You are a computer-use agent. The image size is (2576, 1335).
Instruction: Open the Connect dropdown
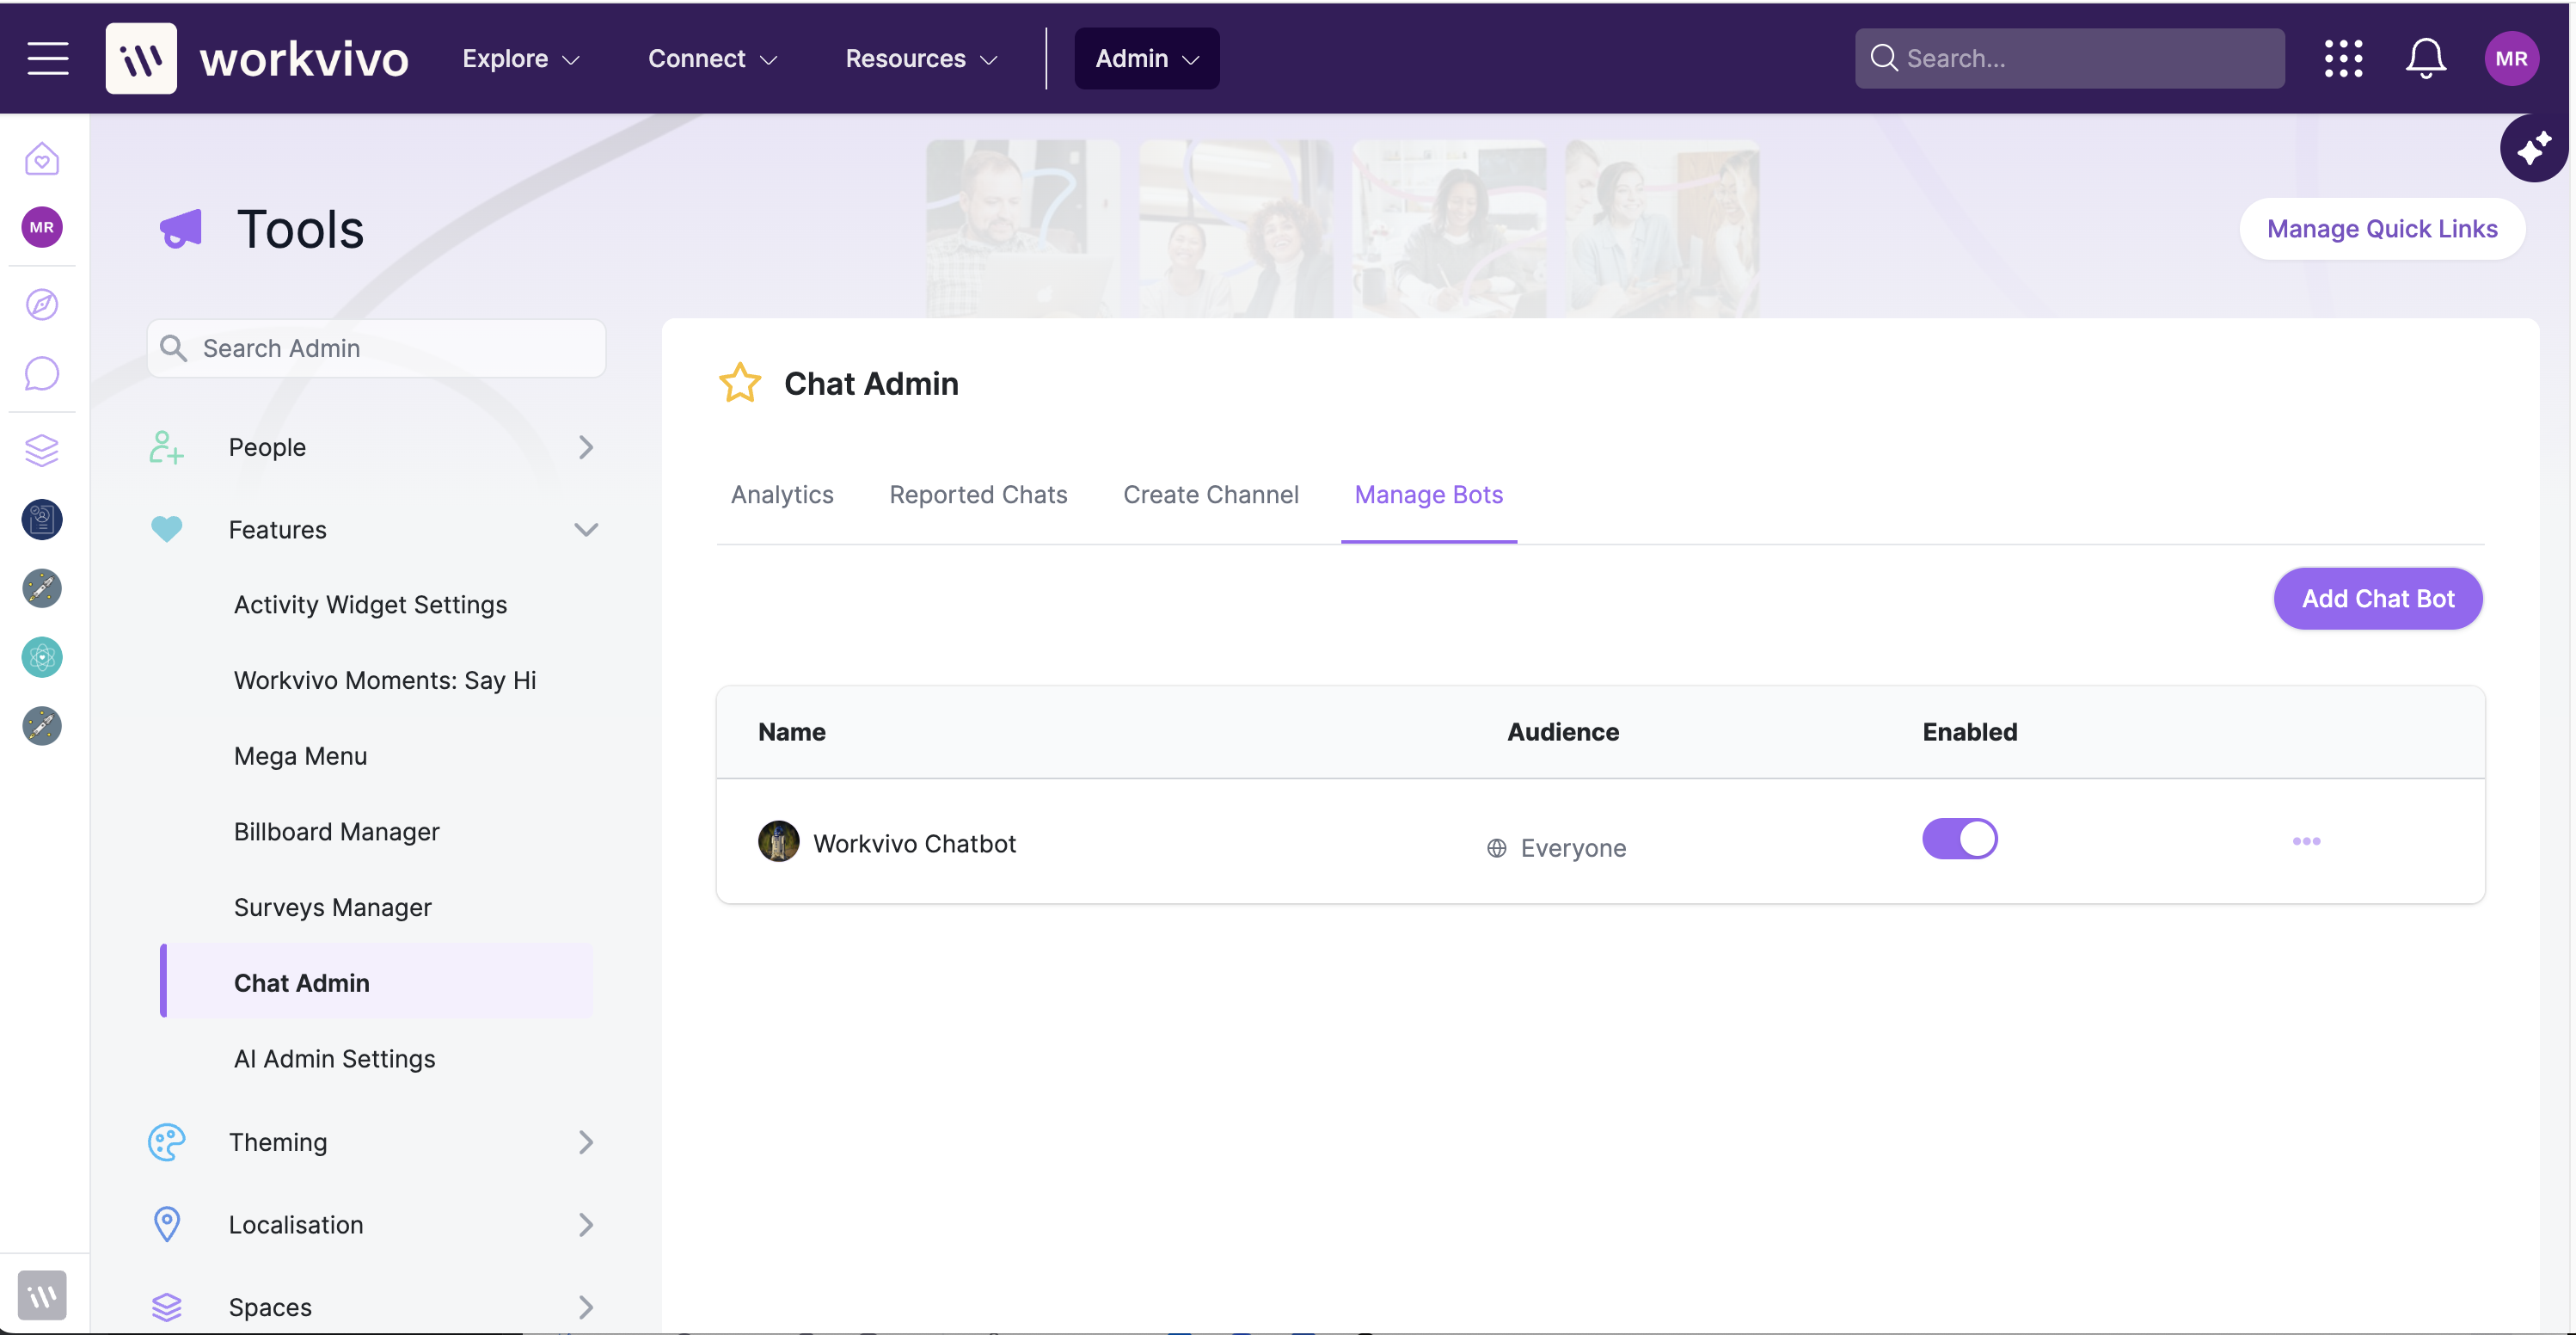pyautogui.click(x=713, y=58)
